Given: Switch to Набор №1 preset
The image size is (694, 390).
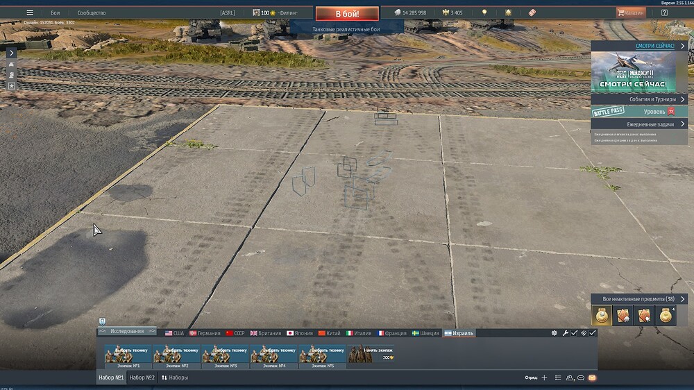Looking at the screenshot, I should click(x=111, y=378).
